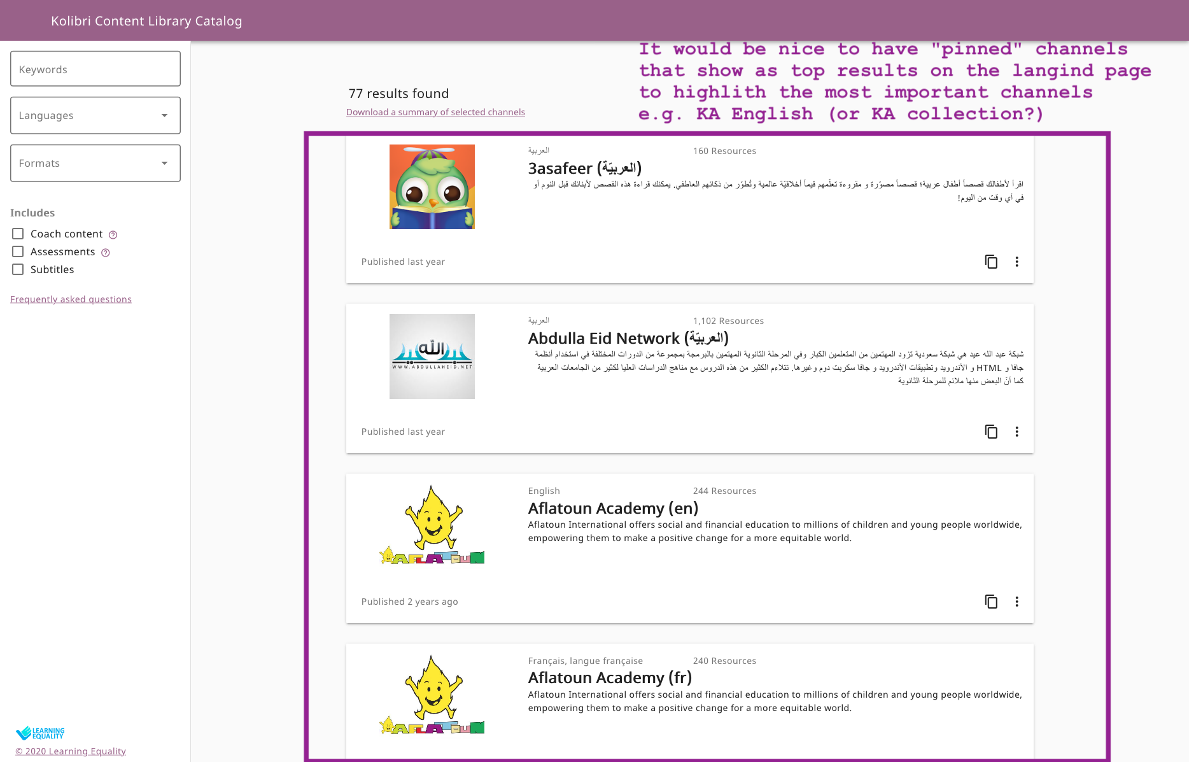Viewport: 1189px width, 762px height.
Task: Click the English language label
Action: (x=544, y=491)
